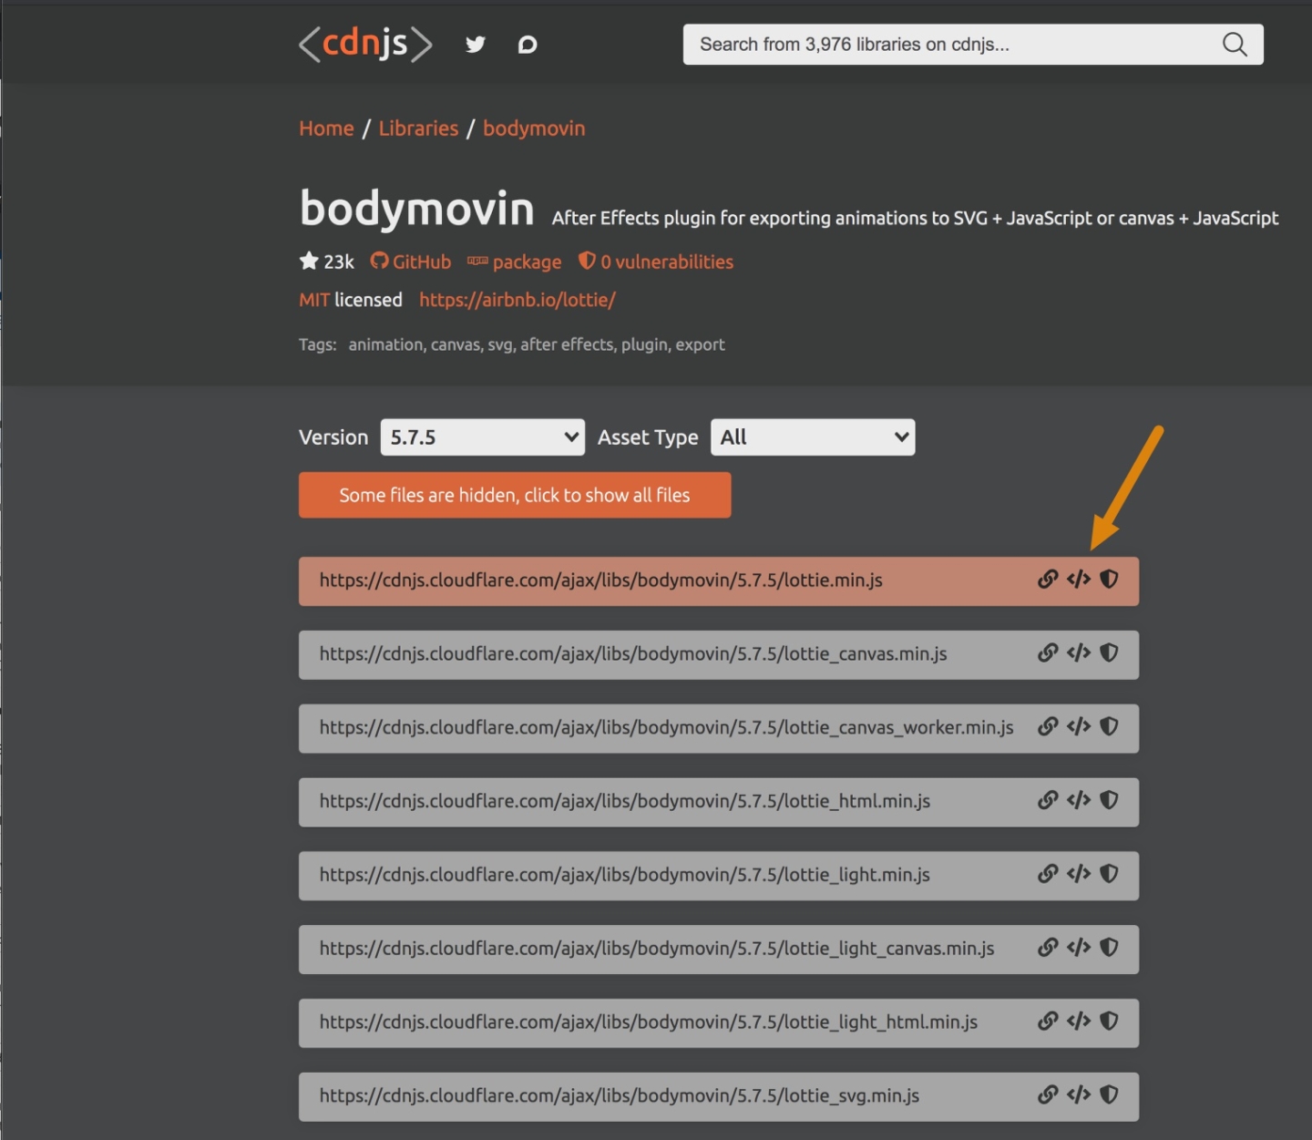
Task: Click the search magnifier icon
Action: (x=1235, y=44)
